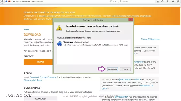Click the red icon beside the puzzle piece
181x101 pixels.
tap(9, 1)
